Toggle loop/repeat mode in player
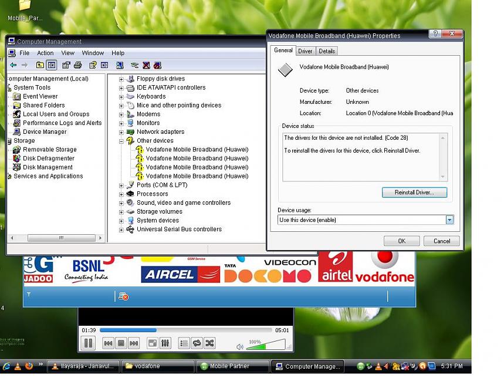504x378 pixels. coord(197,343)
